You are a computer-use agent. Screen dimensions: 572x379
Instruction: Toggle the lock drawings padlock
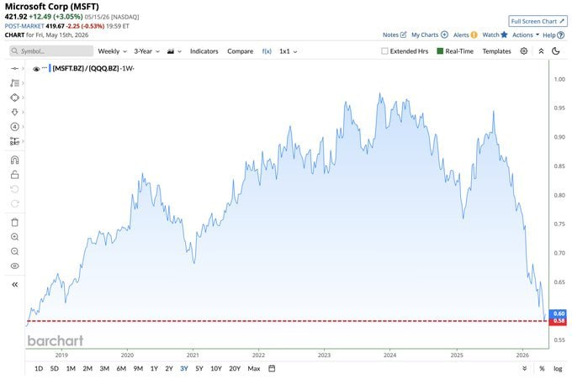coord(14,175)
